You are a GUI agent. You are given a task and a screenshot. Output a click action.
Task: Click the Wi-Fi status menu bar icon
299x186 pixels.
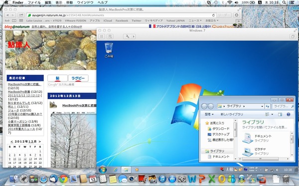click(230, 2)
